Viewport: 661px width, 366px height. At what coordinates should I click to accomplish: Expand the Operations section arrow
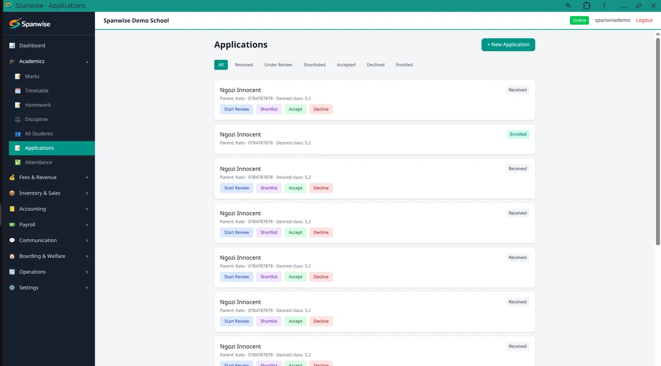pyautogui.click(x=87, y=272)
